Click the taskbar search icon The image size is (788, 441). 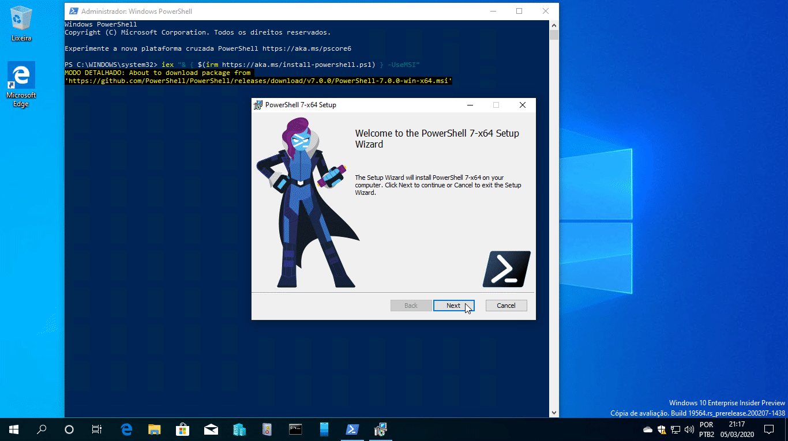(40, 429)
